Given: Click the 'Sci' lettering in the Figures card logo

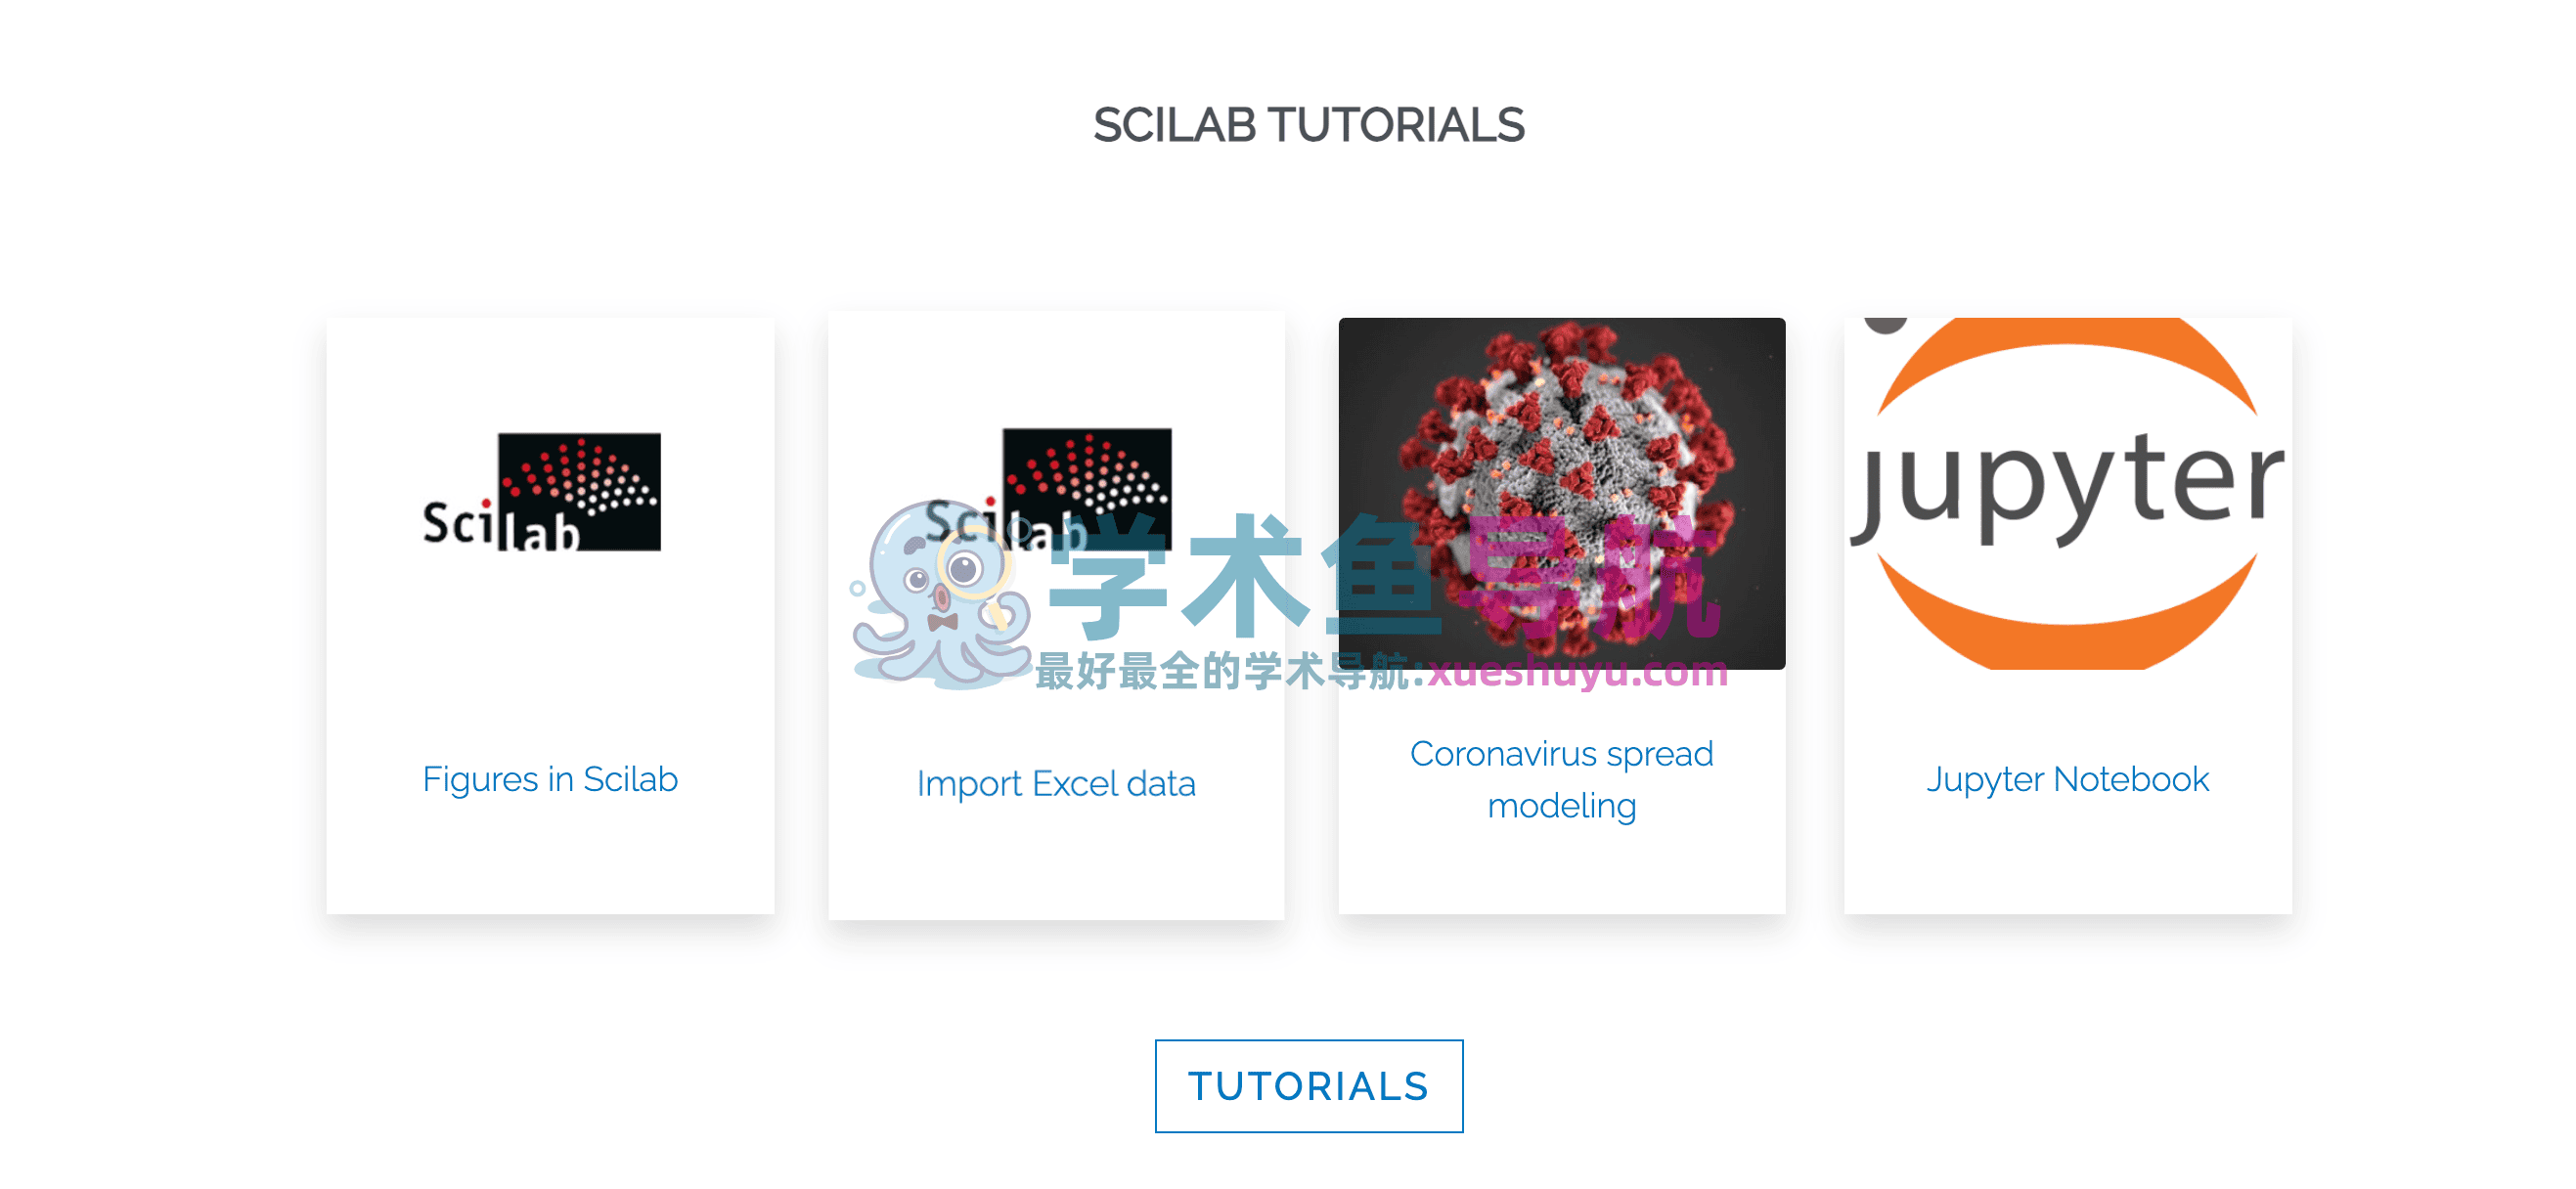Looking at the screenshot, I should pyautogui.click(x=455, y=523).
